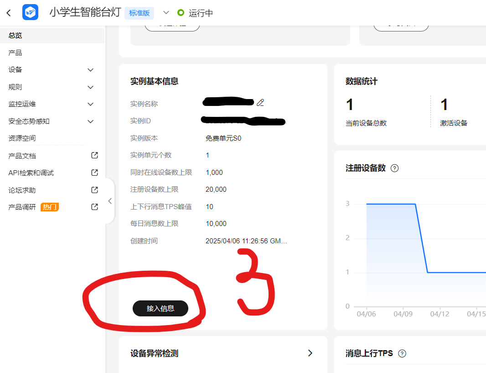
Task: Open the dropdown next to the product title
Action: 165,13
